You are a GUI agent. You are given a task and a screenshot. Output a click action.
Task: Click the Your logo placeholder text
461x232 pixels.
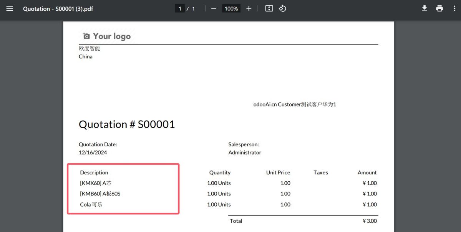[x=112, y=36]
